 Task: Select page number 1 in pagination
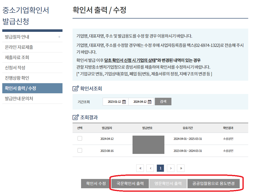pyautogui.click(x=160, y=168)
